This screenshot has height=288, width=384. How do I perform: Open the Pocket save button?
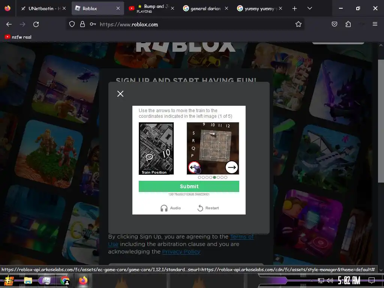click(x=334, y=24)
